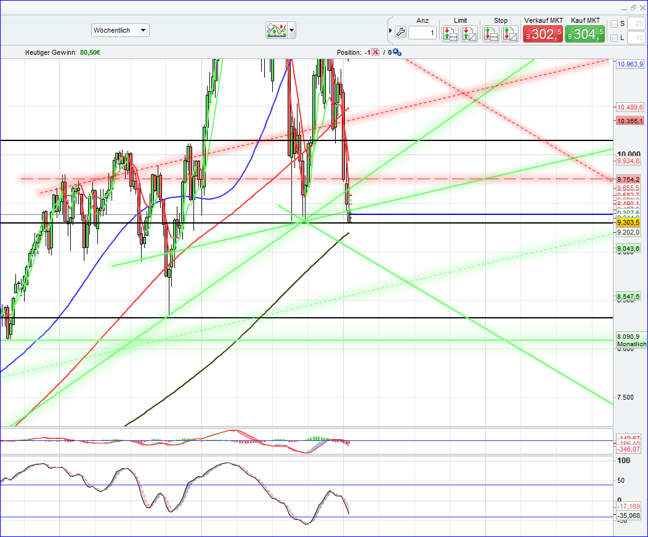Open position settings via the blue gears
The width and height of the screenshot is (648, 537).
pyautogui.click(x=397, y=52)
